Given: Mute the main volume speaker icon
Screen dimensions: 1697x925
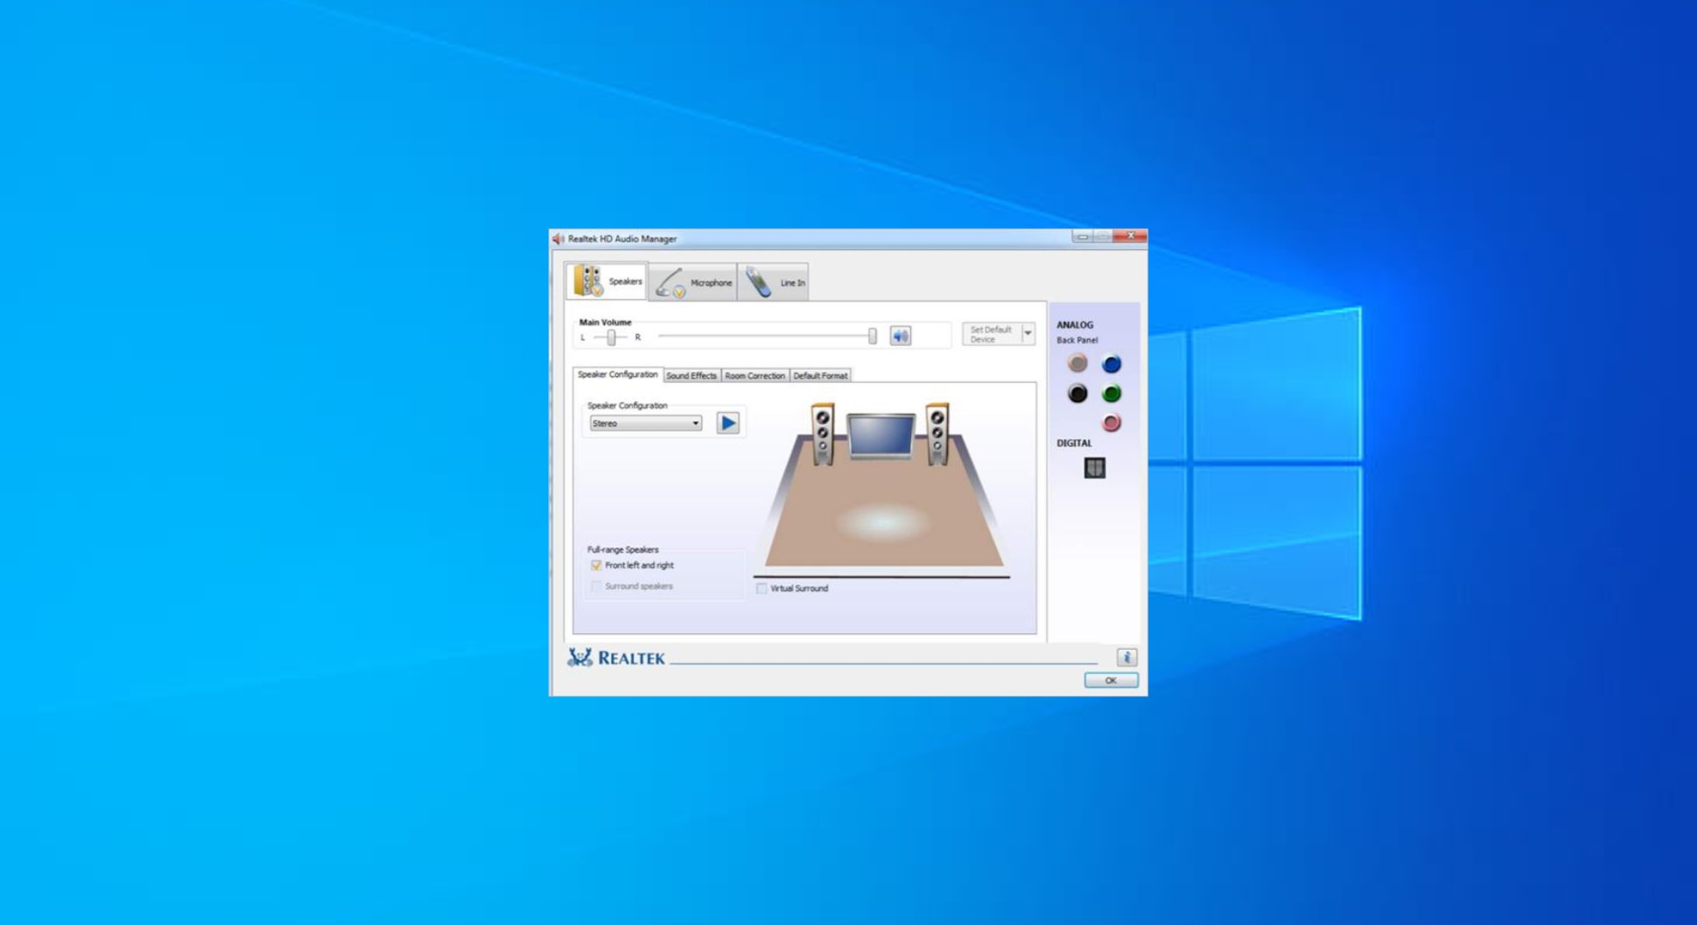Looking at the screenshot, I should [900, 336].
